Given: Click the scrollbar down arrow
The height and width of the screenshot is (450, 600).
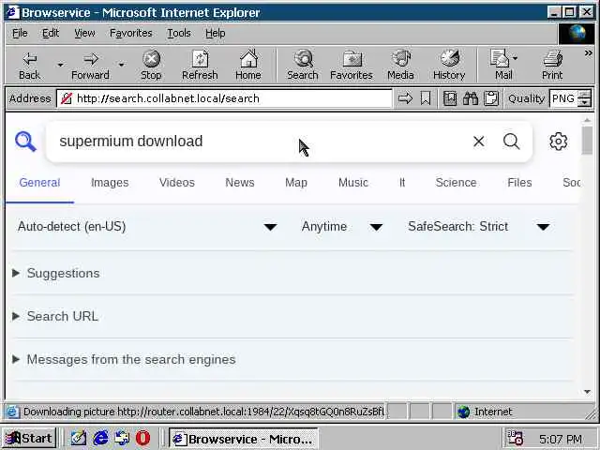Looking at the screenshot, I should 587,392.
